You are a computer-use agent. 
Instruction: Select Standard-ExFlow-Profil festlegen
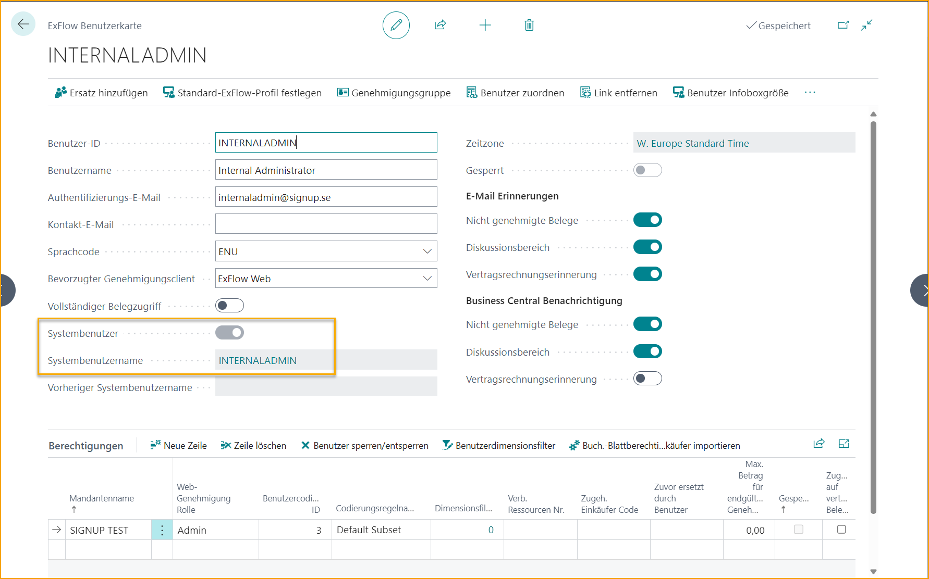tap(242, 93)
